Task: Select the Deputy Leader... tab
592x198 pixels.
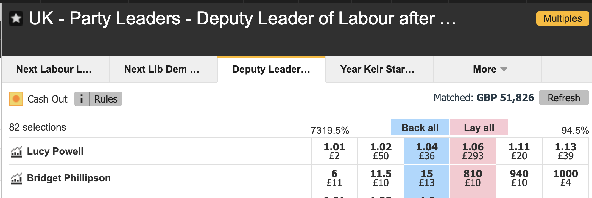Action: [271, 69]
